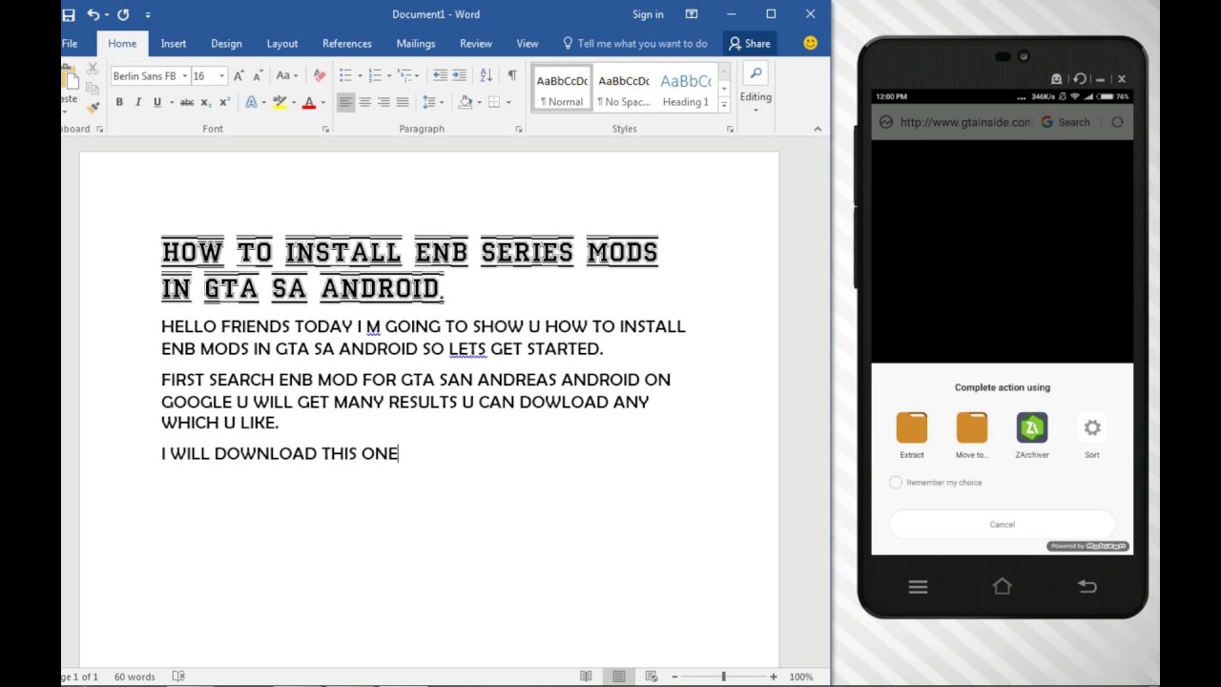Save the document from the Quick Access Toolbar
The width and height of the screenshot is (1221, 687).
coord(68,14)
